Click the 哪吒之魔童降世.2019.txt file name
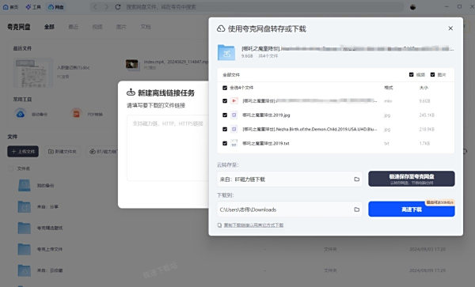Viewport: 475px width, 287px height. click(x=266, y=143)
